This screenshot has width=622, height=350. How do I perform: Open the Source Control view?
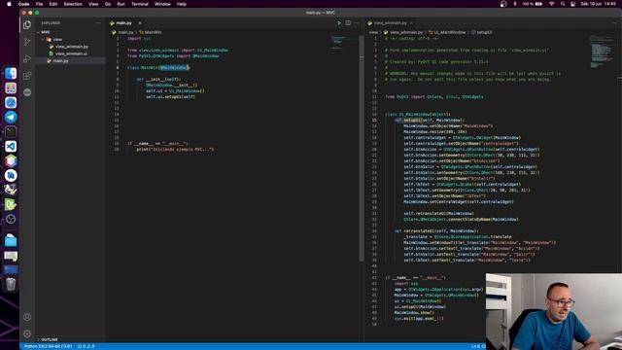pos(27,42)
